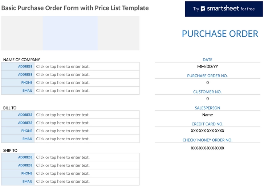Viewport: 264px width, 186px height.
Task: Click the Customer No. value
Action: click(207, 99)
